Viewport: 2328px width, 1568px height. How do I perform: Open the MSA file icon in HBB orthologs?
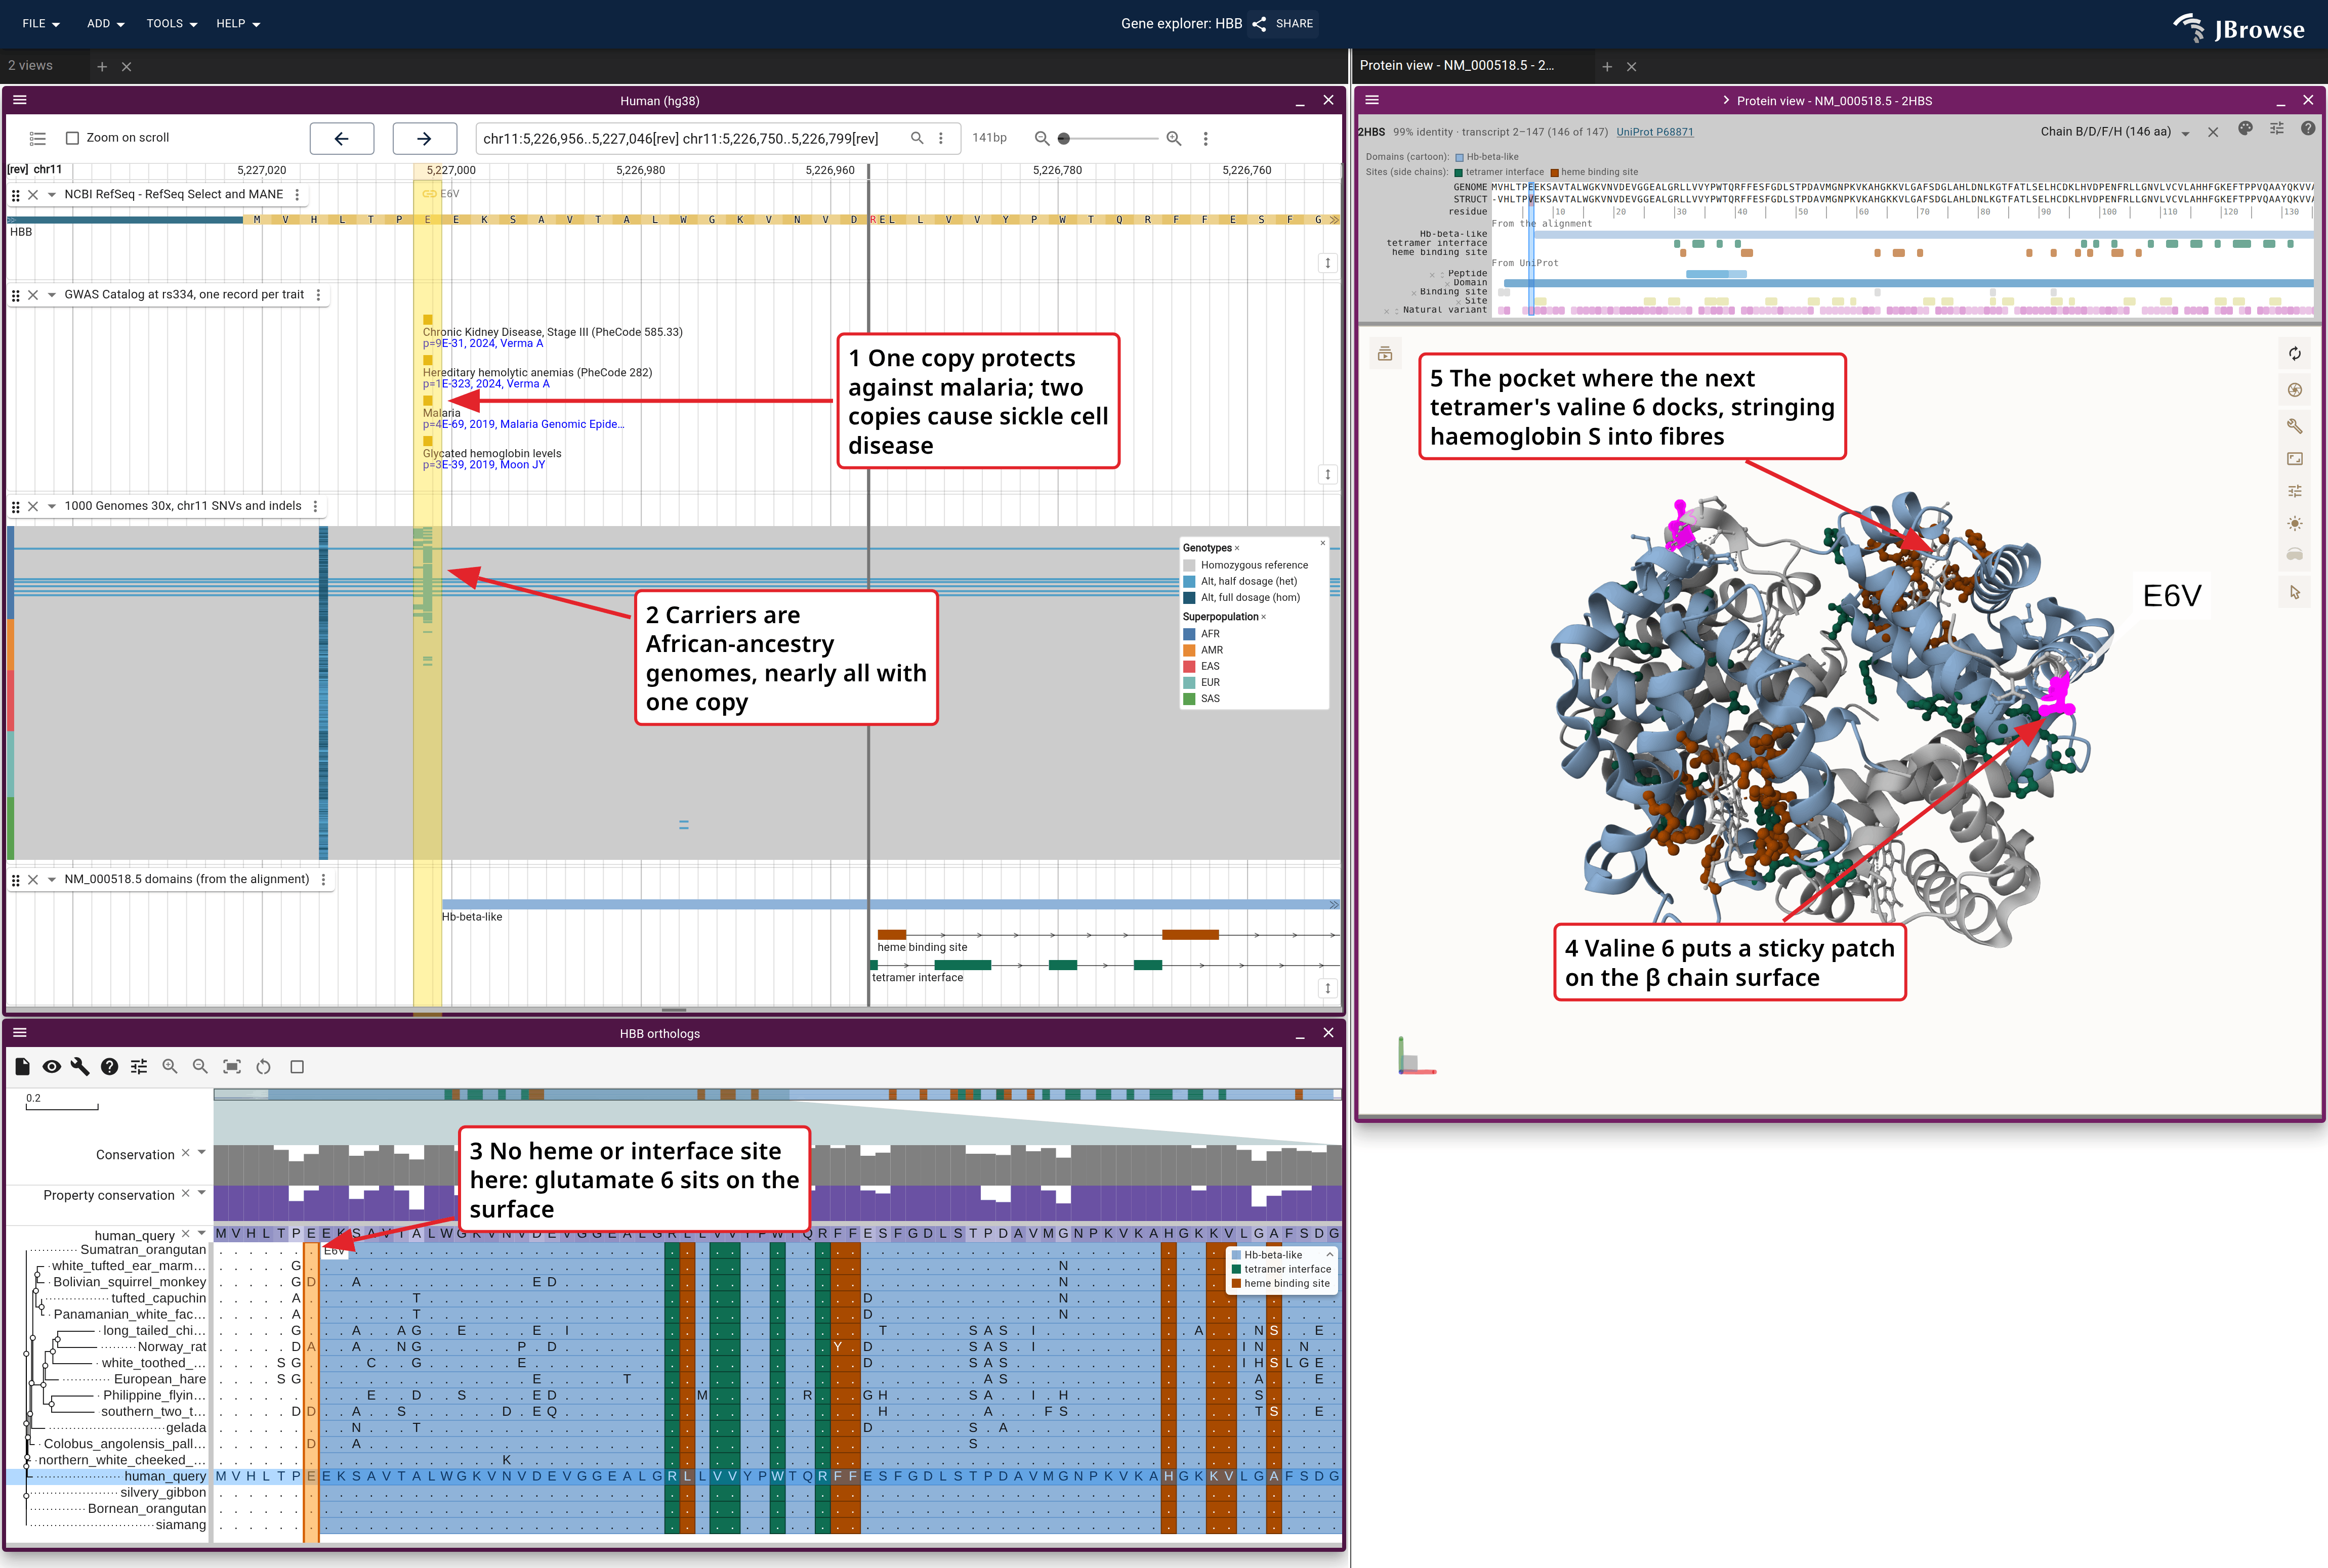coord(22,1067)
